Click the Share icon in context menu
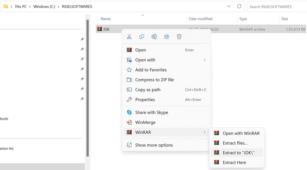The height and width of the screenshot is (170, 307). click(x=167, y=37)
